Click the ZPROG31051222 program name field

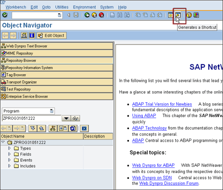tap(32, 118)
